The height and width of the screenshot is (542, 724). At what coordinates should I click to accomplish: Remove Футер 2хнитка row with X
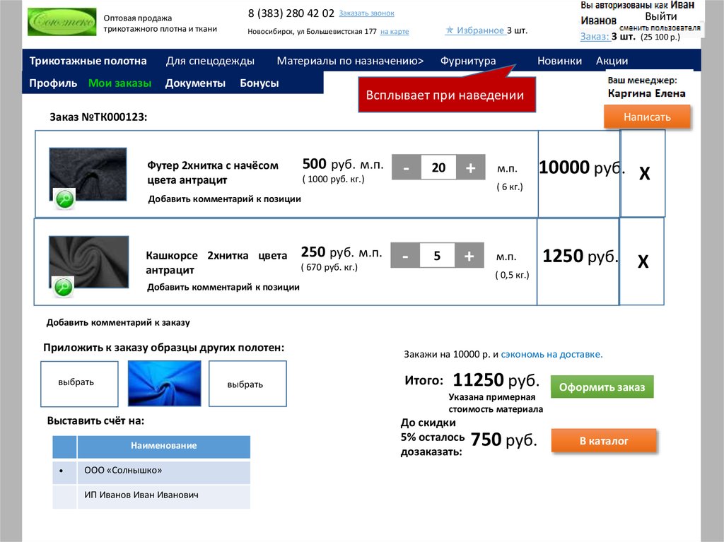(643, 174)
